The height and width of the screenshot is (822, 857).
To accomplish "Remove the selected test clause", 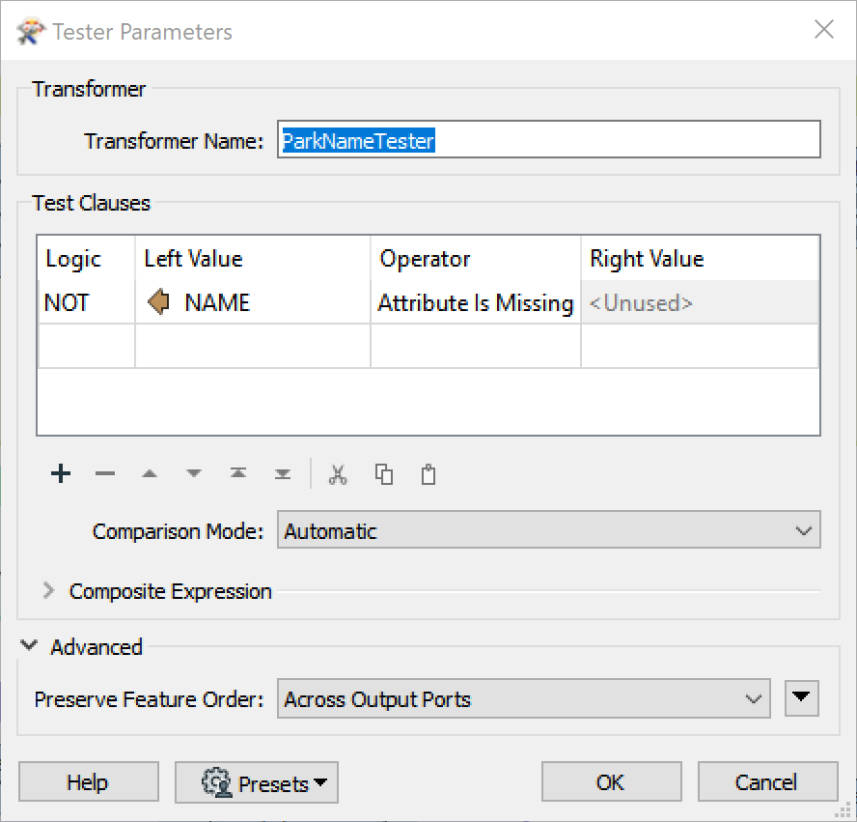I will 105,473.
